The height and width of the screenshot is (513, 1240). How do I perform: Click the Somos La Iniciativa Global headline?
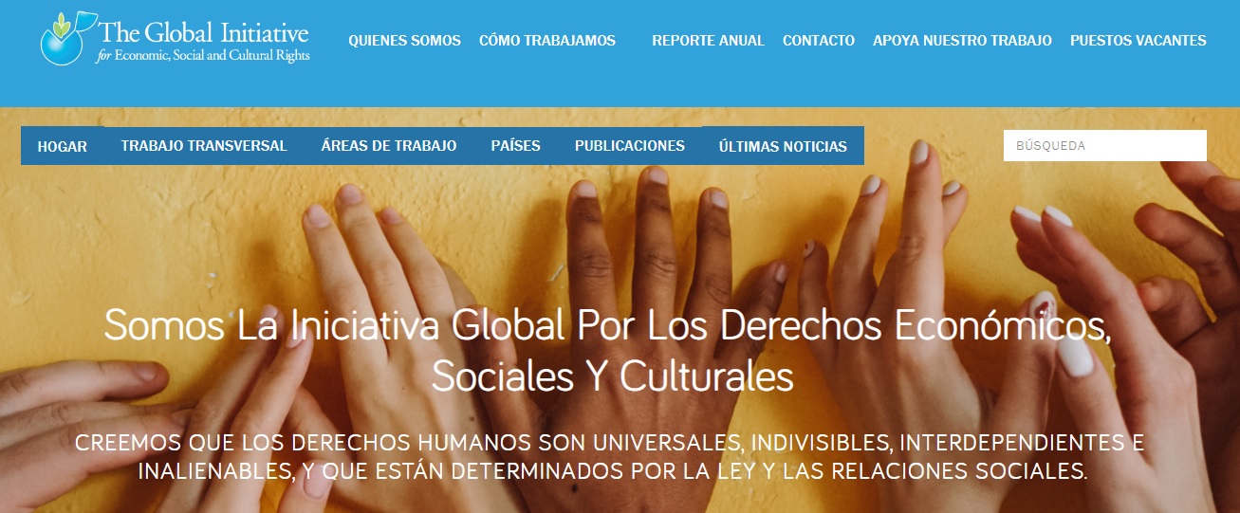607,350
